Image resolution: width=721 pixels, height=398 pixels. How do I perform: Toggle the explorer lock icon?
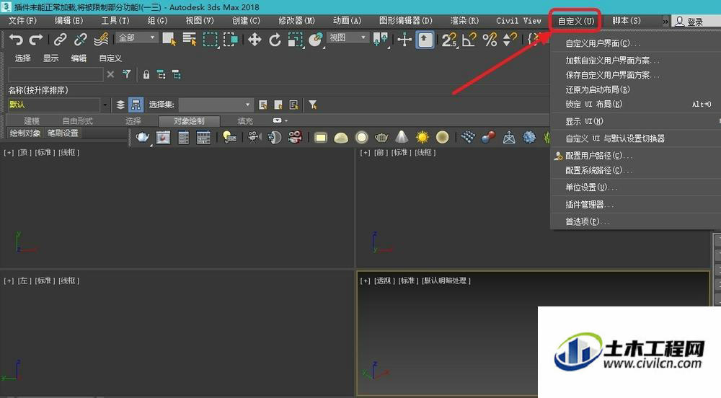pyautogui.click(x=146, y=74)
